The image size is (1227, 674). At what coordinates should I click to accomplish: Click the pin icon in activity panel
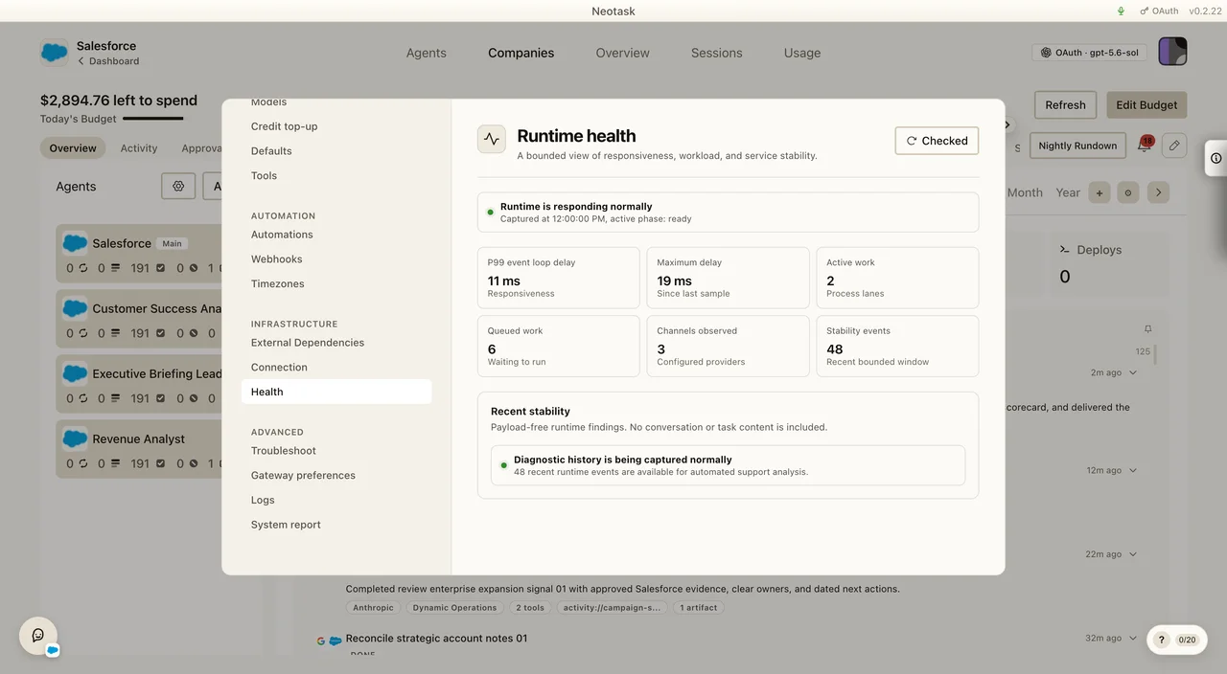point(1148,329)
